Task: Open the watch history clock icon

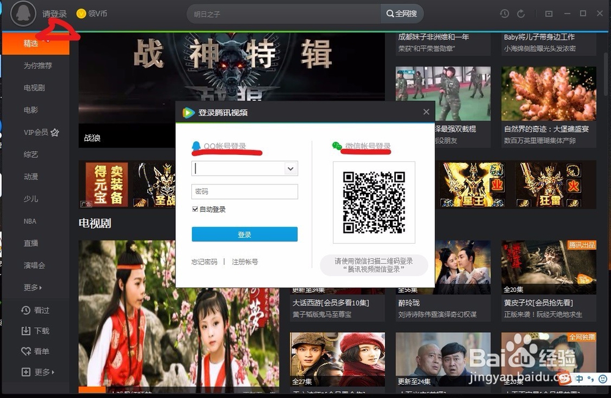Action: click(504, 13)
